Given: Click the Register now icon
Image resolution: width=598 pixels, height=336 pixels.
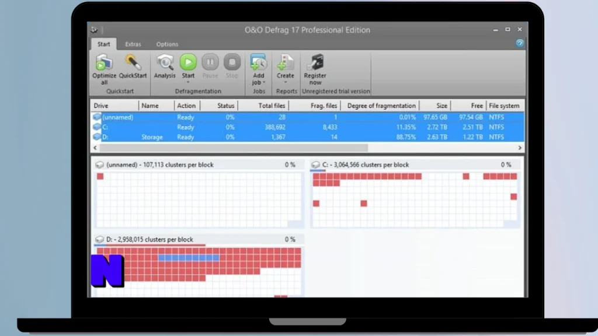Looking at the screenshot, I should point(315,62).
